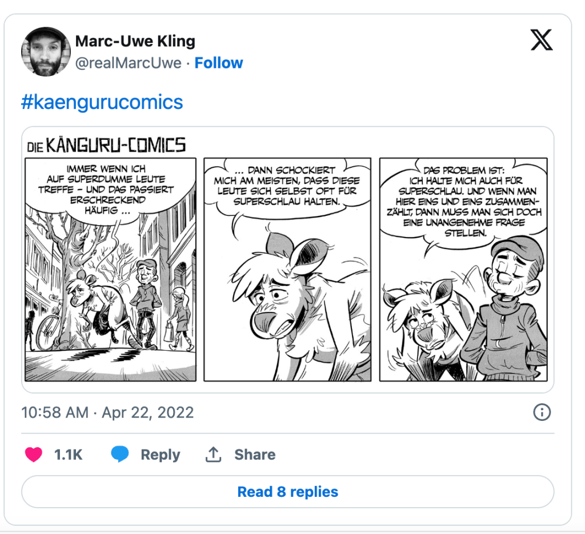
Task: Click the Follow link
Action: point(219,63)
